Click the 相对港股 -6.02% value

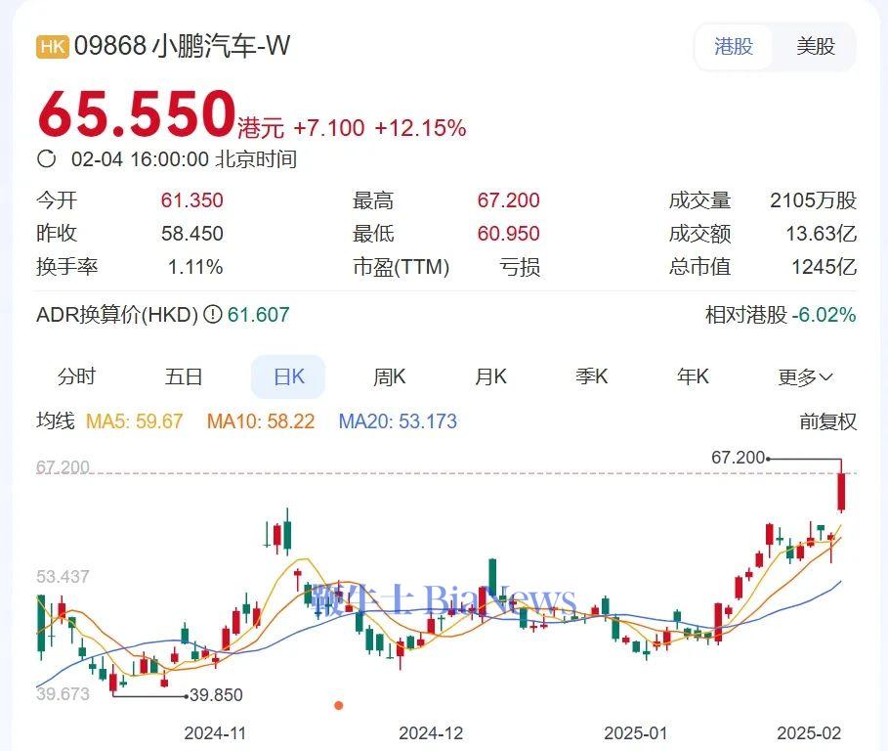pos(824,315)
